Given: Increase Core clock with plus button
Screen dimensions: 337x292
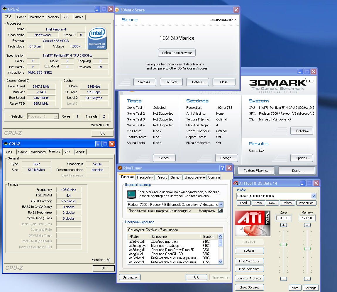Looking at the screenshot, I should [x=284, y=225].
